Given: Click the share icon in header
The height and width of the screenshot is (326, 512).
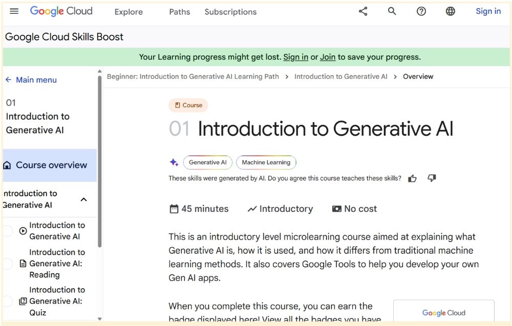Looking at the screenshot, I should pyautogui.click(x=363, y=11).
